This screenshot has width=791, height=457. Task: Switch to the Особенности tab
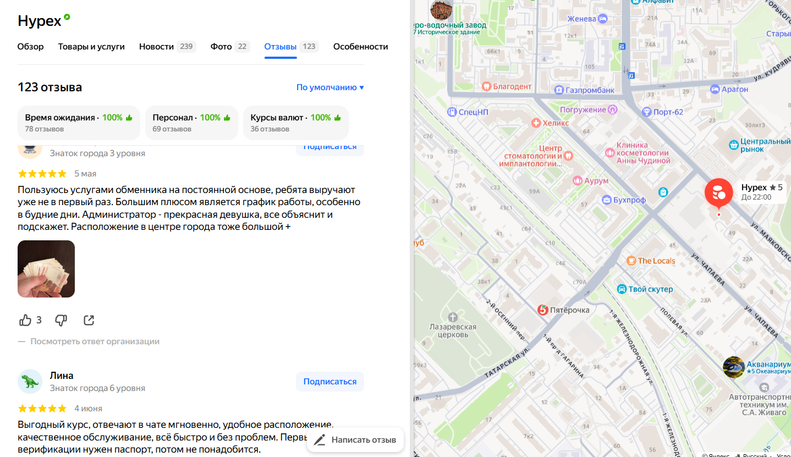point(361,47)
